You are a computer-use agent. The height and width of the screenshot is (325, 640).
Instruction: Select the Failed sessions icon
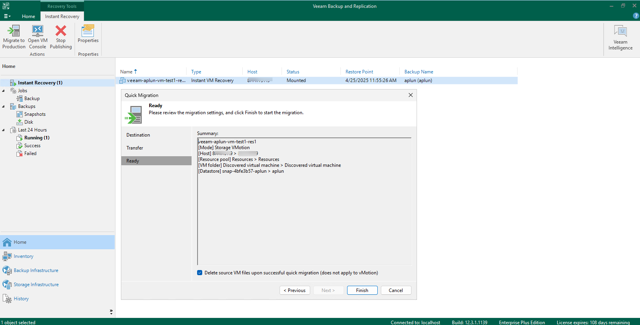[x=20, y=153]
